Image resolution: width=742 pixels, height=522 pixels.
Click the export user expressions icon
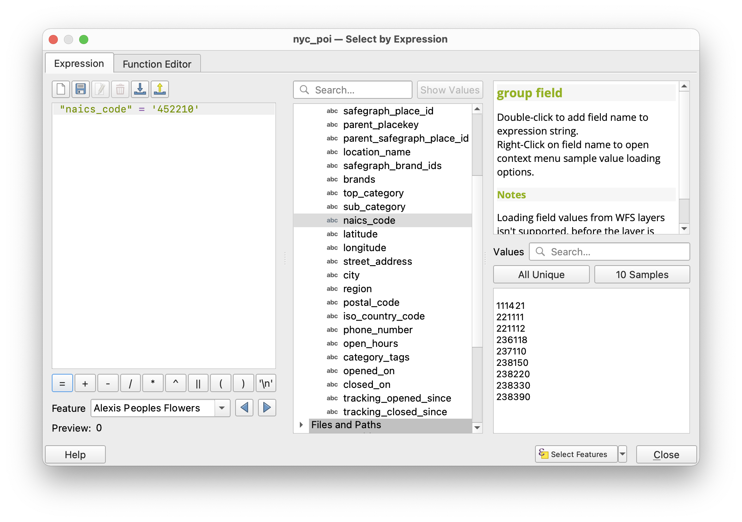pos(160,90)
